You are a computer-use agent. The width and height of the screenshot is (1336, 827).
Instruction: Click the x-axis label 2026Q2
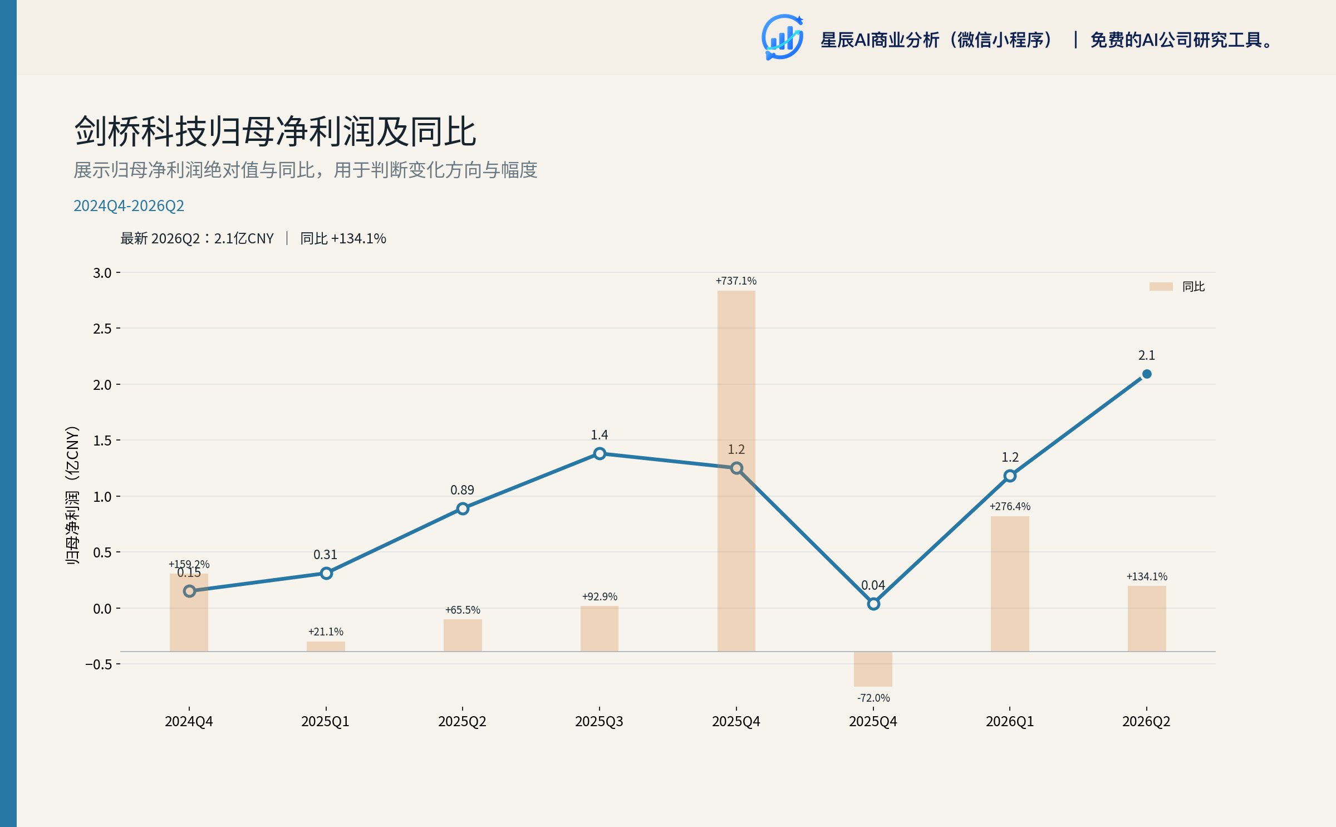1146,721
